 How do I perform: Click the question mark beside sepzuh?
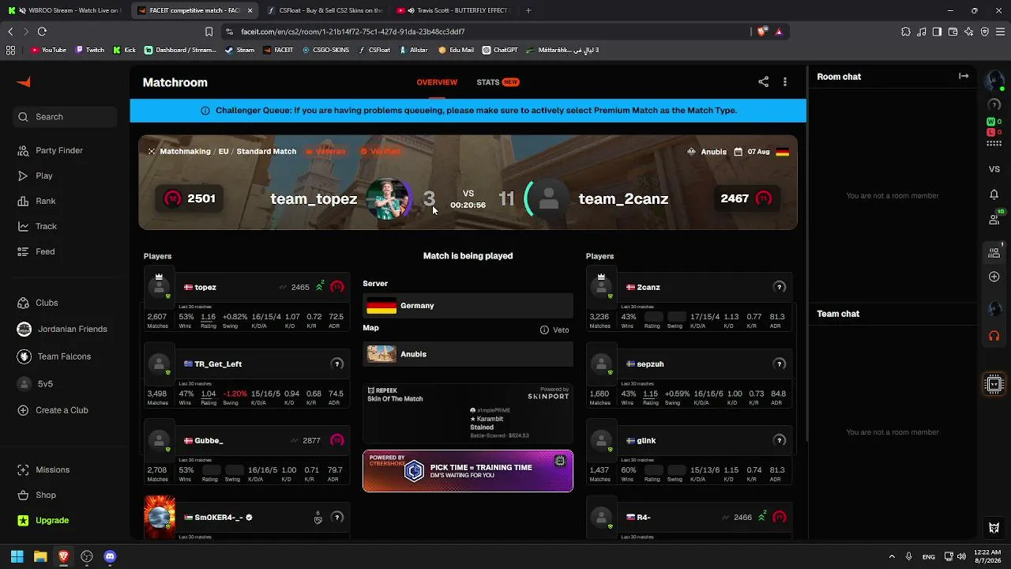point(780,364)
